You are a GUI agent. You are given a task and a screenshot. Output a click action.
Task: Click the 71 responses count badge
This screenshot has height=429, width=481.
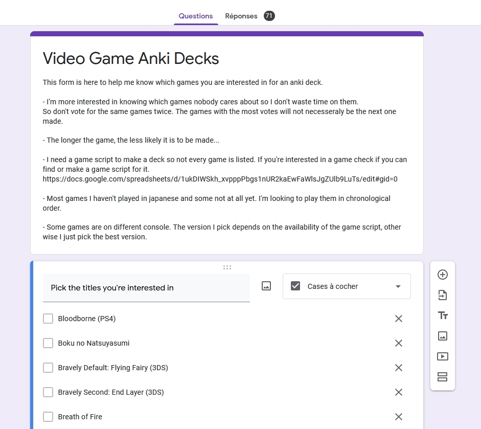tap(269, 16)
